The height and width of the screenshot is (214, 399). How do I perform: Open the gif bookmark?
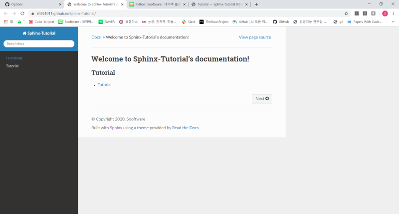338,22
